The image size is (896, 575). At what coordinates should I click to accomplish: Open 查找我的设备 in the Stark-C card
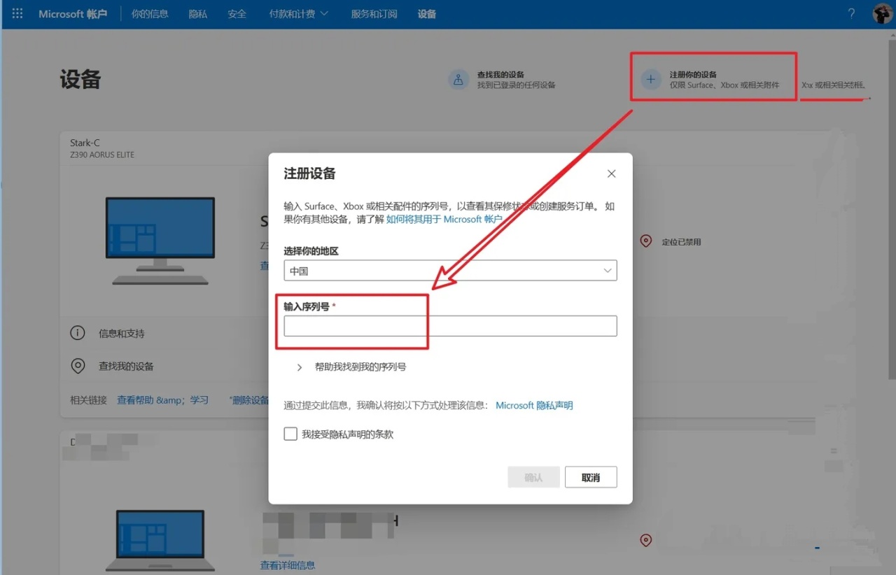click(x=126, y=366)
